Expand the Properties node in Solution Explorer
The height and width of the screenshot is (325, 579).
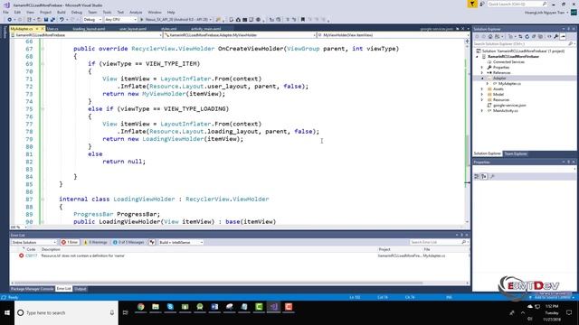pyautogui.click(x=482, y=68)
